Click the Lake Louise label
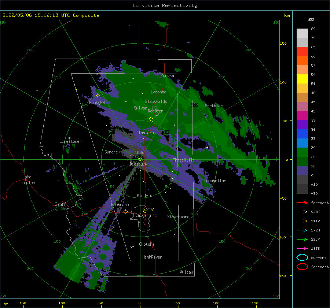Screen dimensions: 330x308 click(28, 180)
